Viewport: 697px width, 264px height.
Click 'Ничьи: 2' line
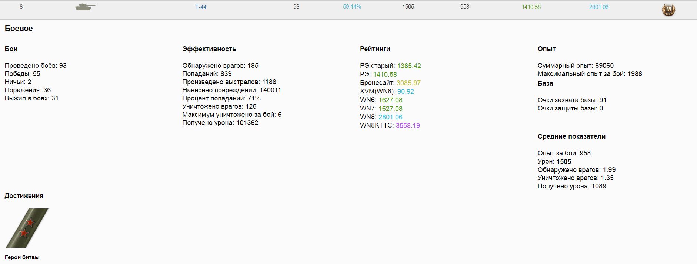point(18,82)
